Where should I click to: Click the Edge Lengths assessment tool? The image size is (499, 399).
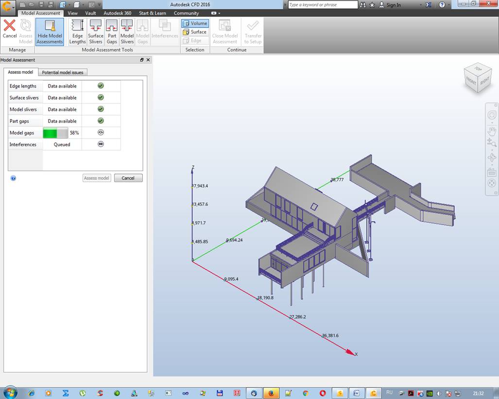tap(77, 32)
